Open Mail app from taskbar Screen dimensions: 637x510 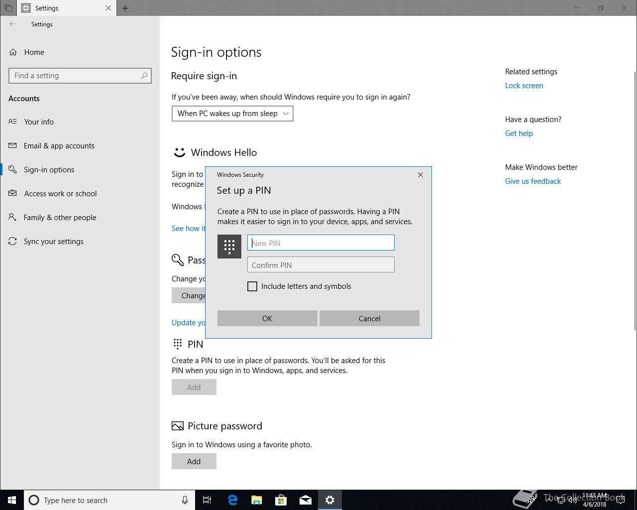pyautogui.click(x=306, y=500)
